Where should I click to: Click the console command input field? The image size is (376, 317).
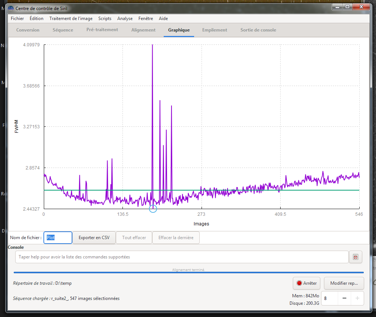tap(182, 257)
